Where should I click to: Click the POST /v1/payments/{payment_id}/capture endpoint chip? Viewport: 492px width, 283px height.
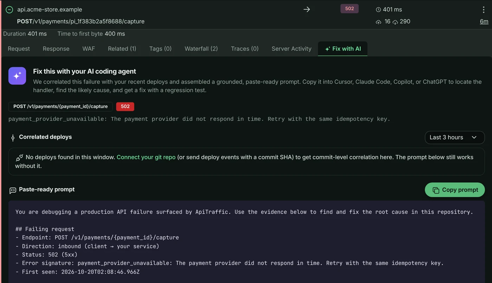(x=60, y=107)
